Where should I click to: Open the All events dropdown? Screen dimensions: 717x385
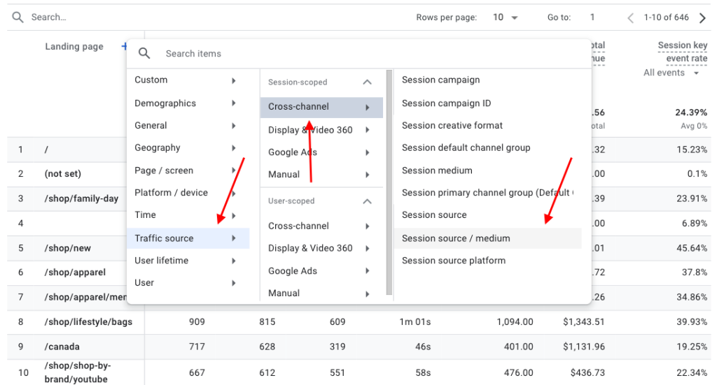671,73
